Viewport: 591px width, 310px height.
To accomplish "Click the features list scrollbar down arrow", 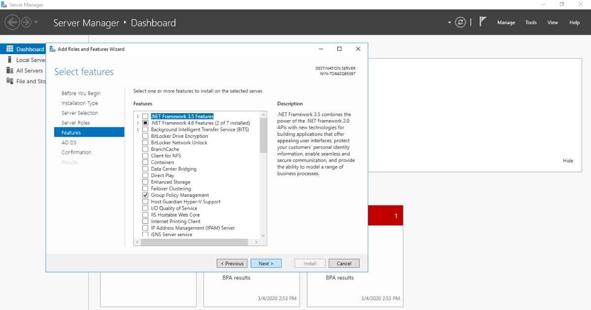I will [263, 235].
